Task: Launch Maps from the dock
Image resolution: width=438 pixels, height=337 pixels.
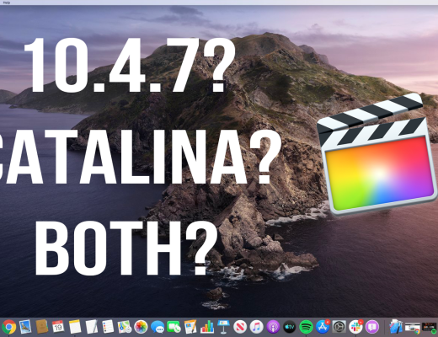Action: (x=125, y=327)
